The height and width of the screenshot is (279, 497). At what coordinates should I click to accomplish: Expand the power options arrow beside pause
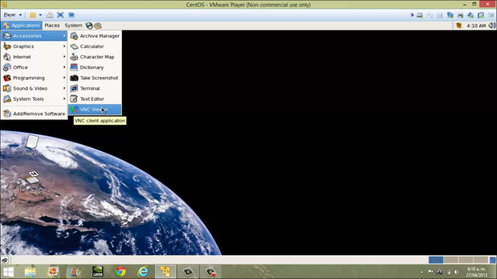[x=40, y=15]
